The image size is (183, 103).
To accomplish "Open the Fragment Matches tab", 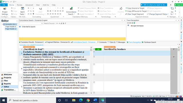I will coord(58,42).
